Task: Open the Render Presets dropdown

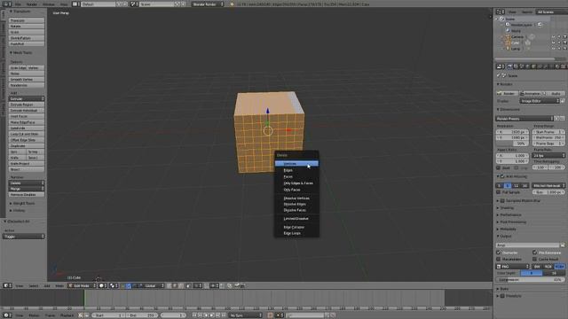Action: [x=525, y=119]
